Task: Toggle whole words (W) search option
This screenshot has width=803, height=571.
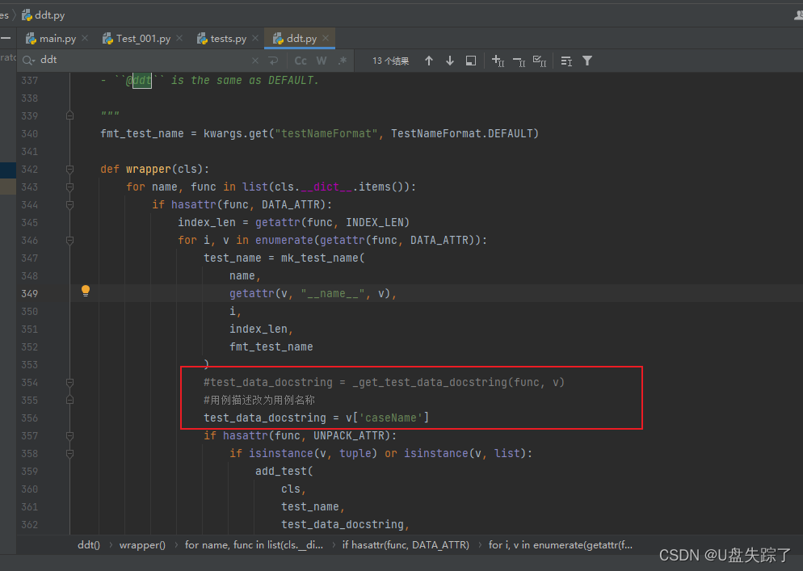Action: point(321,61)
